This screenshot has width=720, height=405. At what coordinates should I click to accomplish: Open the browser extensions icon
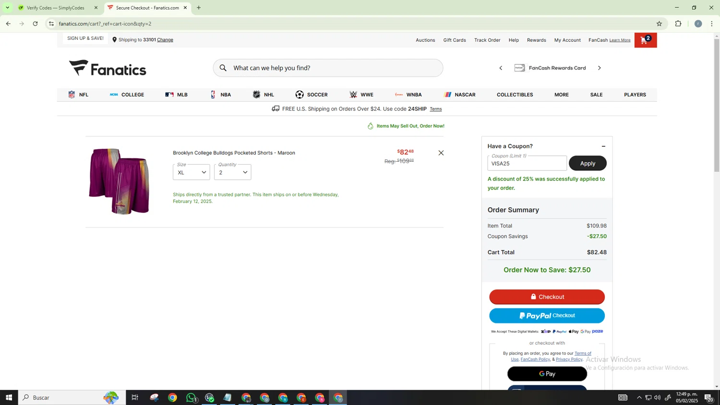pos(678,24)
